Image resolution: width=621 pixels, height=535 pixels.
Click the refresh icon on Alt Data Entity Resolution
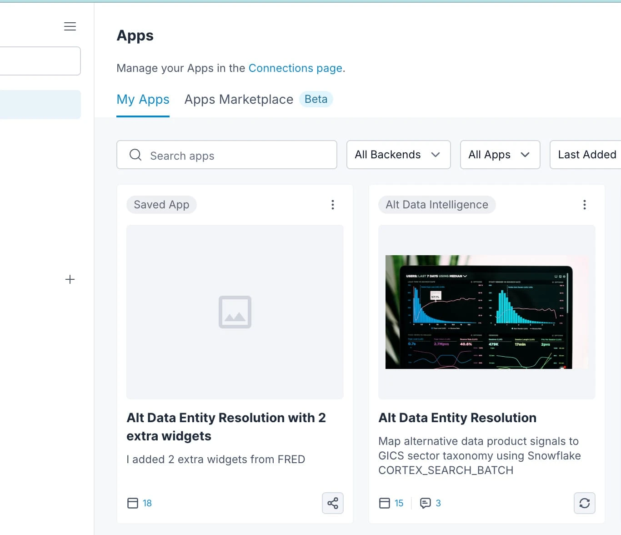tap(585, 503)
